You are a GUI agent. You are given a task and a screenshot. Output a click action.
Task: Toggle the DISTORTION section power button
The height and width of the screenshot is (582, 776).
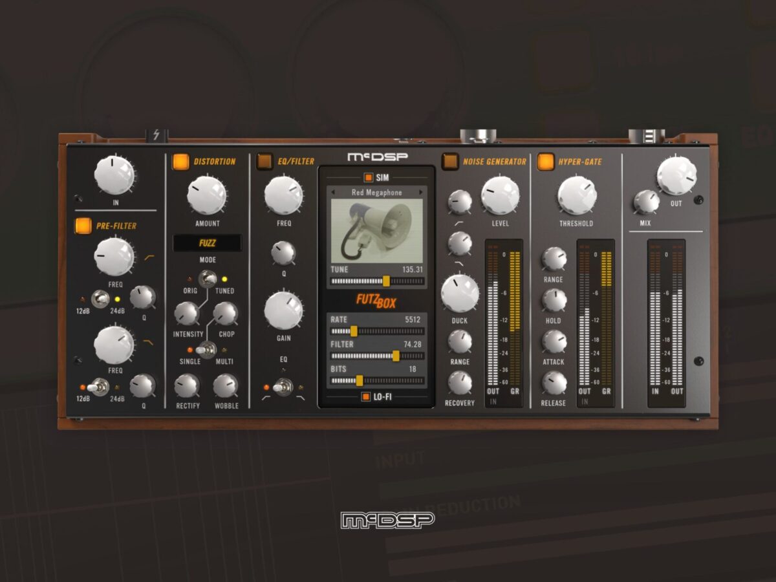[181, 161]
